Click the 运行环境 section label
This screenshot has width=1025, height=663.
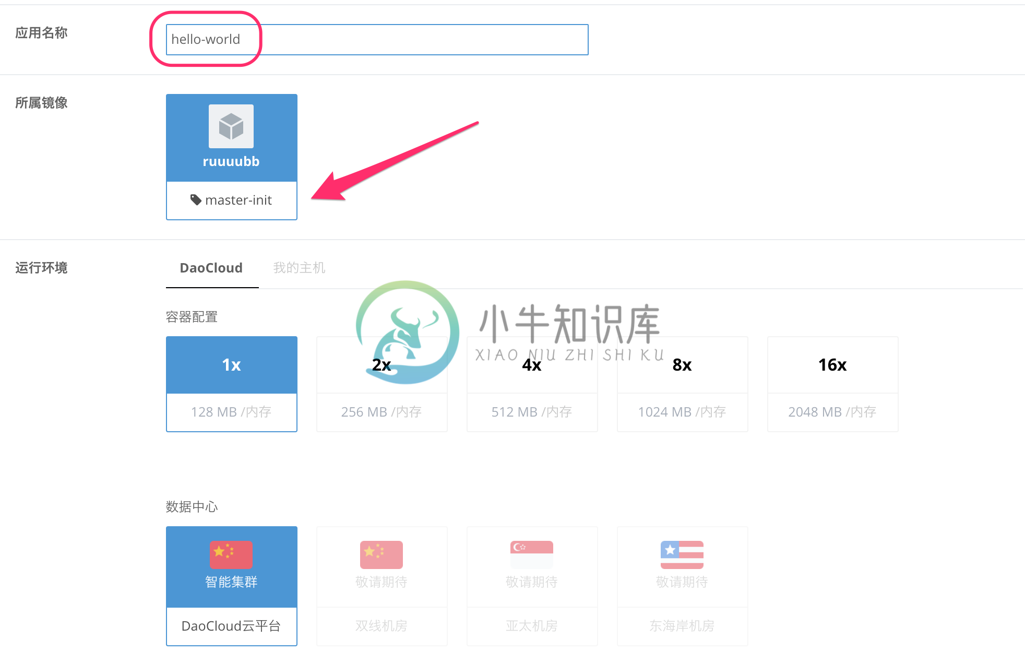click(x=41, y=268)
